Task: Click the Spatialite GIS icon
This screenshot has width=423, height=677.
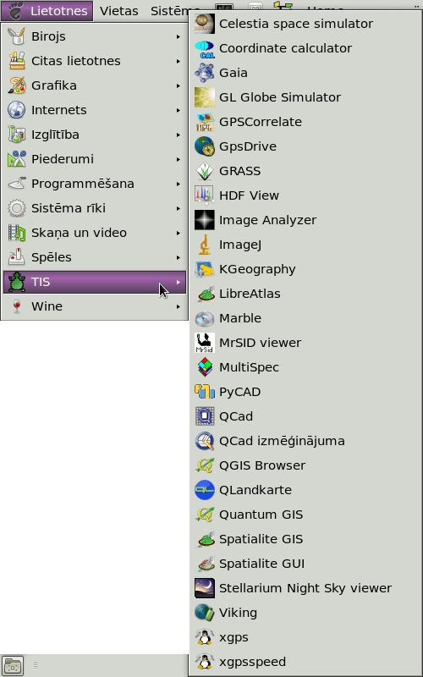Action: click(205, 539)
